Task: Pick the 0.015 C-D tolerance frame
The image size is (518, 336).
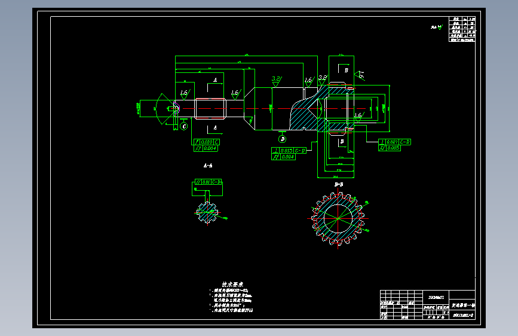Action: coord(289,151)
